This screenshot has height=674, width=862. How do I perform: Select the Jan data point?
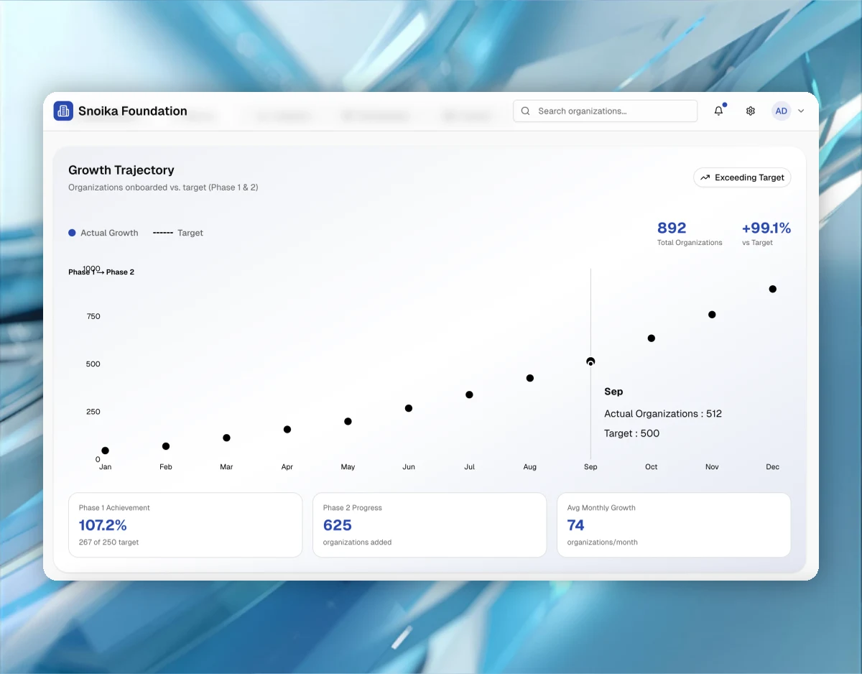point(105,451)
